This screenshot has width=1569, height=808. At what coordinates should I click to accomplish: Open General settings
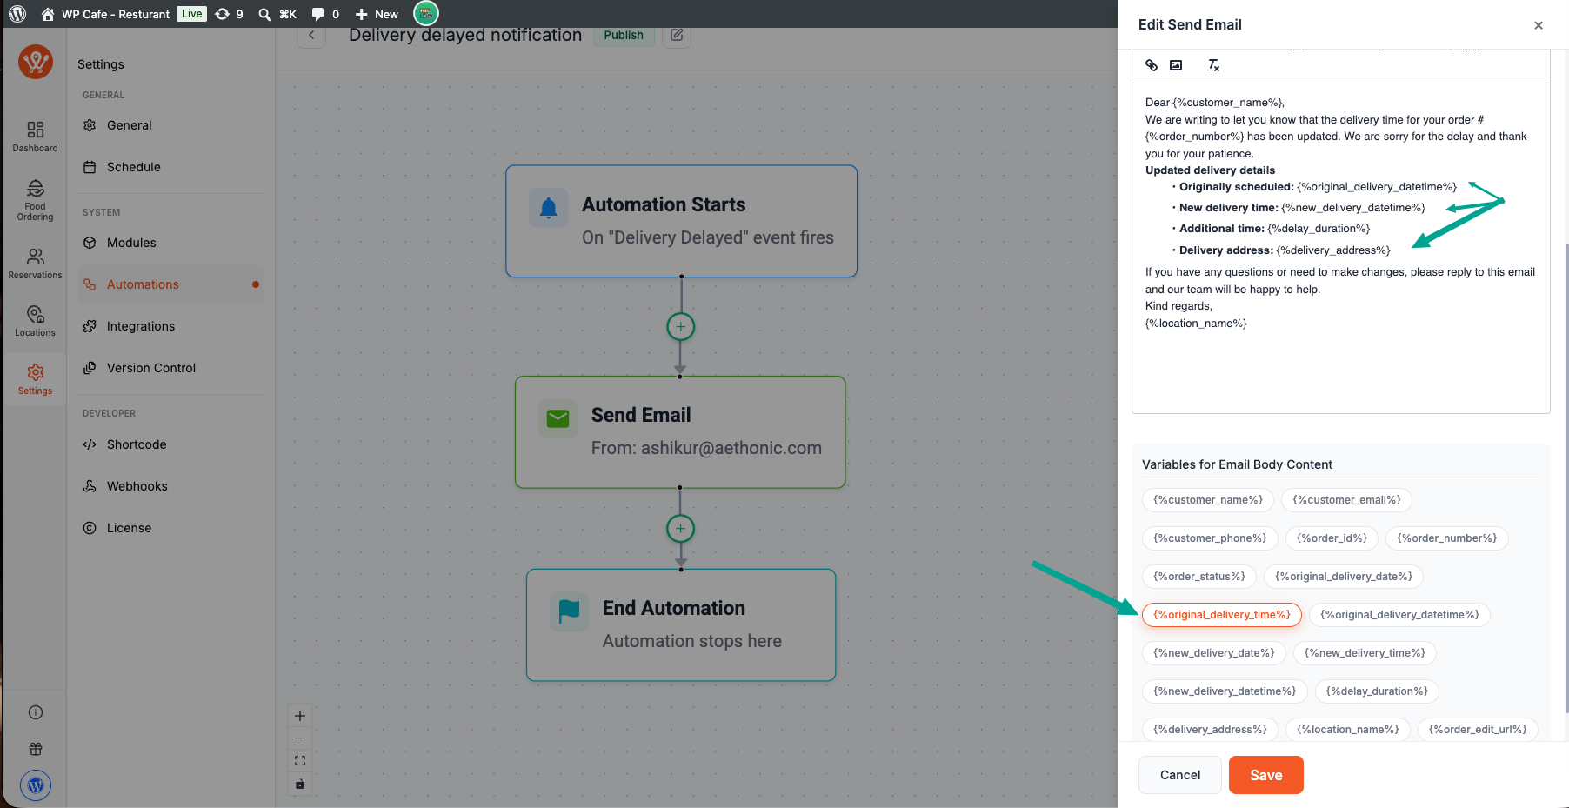coord(170,125)
